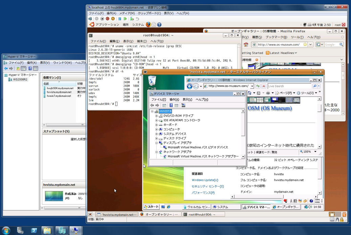Expand the コンピュータ node in Device Manager

click(156, 129)
